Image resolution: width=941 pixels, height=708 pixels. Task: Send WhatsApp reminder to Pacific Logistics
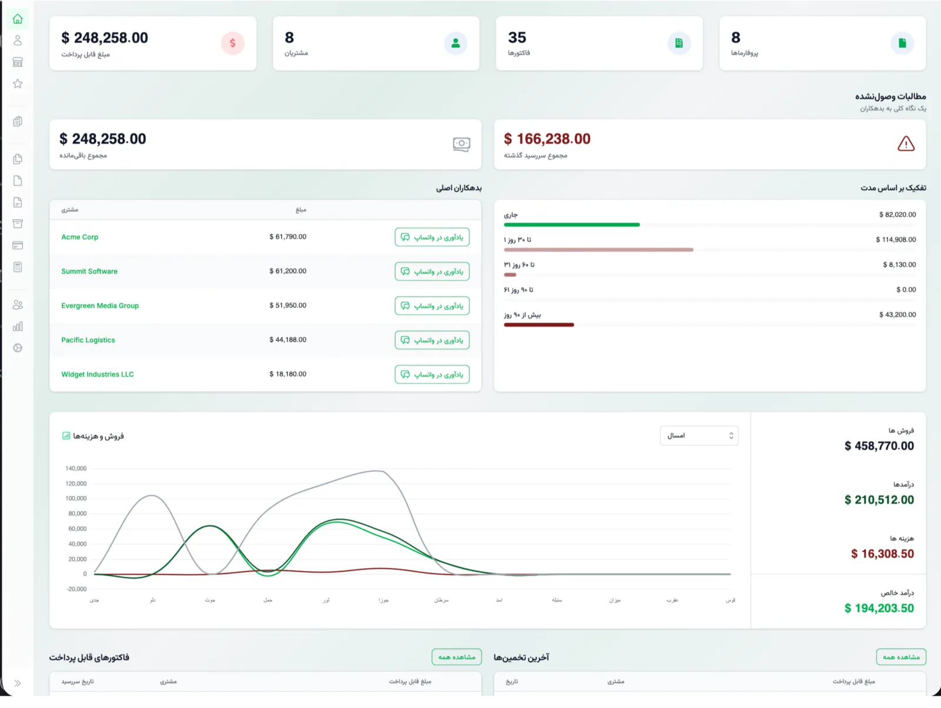click(432, 340)
